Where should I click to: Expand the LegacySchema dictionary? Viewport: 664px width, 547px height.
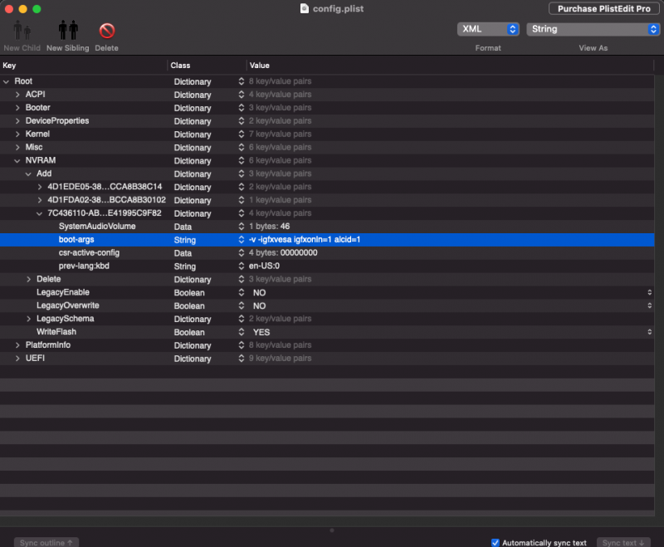point(28,319)
